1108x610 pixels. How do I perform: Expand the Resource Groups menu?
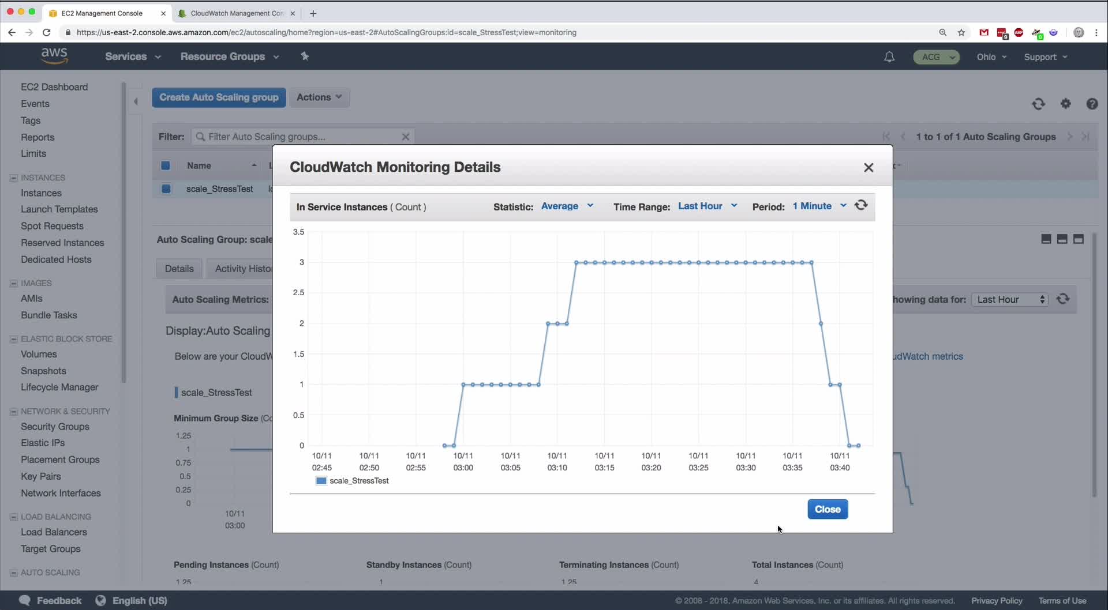pos(230,57)
